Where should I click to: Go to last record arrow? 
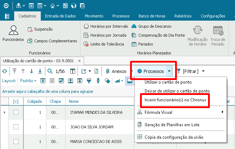tap(40, 71)
